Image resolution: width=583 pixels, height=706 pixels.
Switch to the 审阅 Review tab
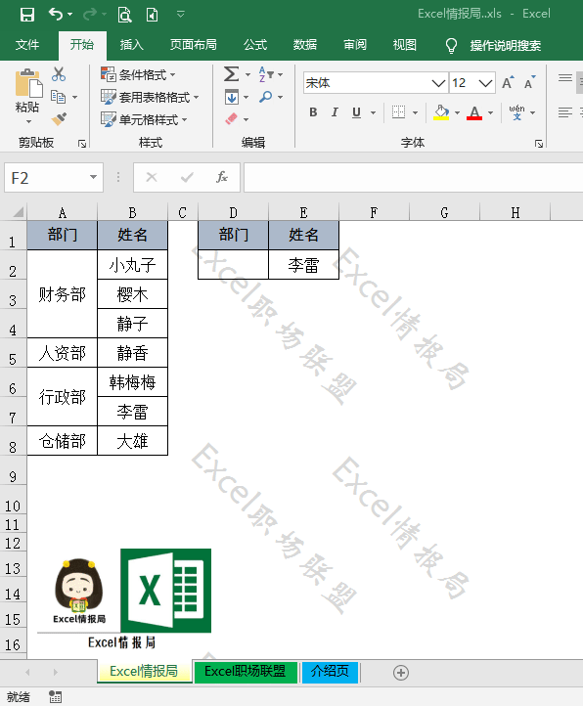click(x=355, y=45)
